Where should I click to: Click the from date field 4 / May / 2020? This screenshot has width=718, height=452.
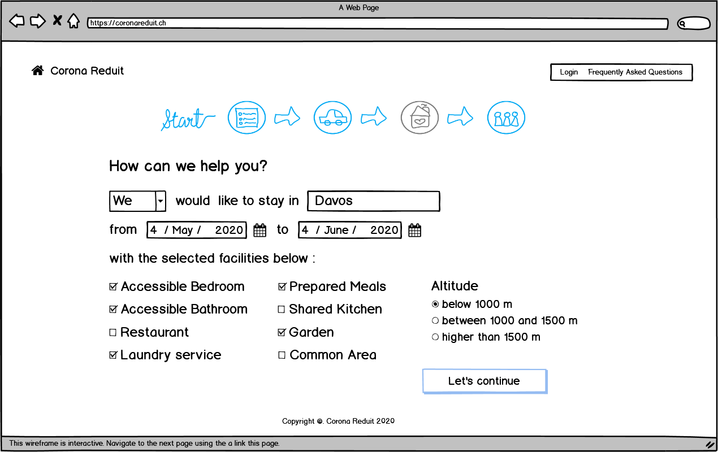pyautogui.click(x=196, y=230)
